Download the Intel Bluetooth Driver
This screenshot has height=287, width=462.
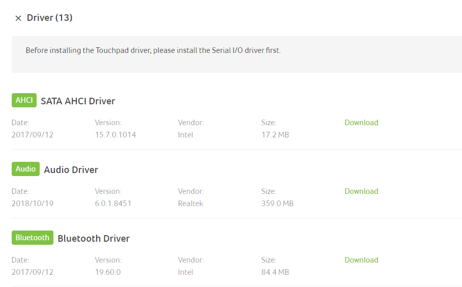click(361, 260)
